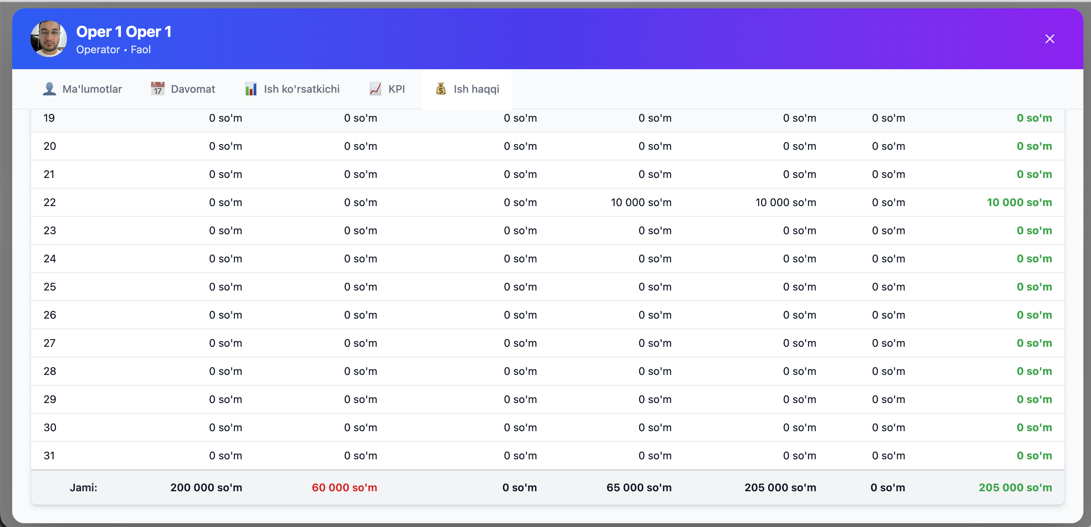Close the Oper 1 employee dialog
Viewport: 1091px width, 527px height.
[x=1050, y=39]
